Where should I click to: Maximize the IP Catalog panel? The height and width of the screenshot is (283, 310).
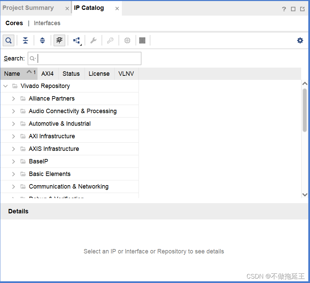tap(293, 9)
